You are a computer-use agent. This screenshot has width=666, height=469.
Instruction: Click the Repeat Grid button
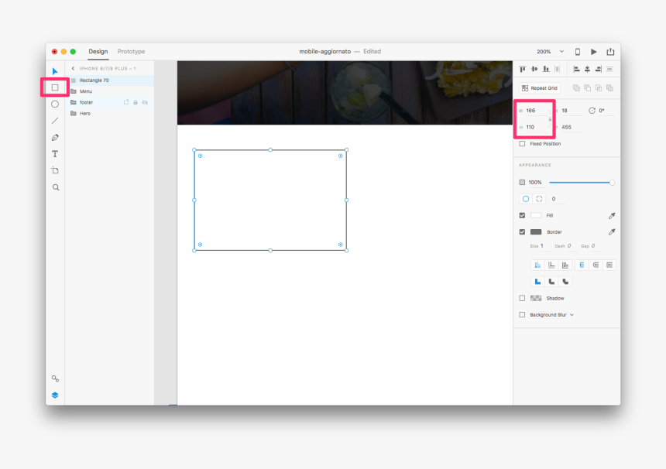[541, 87]
